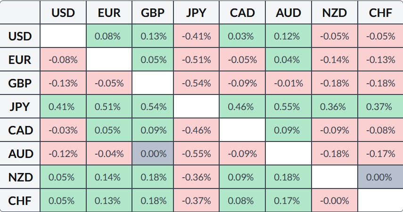Click the NZD row header
403x212 pixels.
[20, 177]
